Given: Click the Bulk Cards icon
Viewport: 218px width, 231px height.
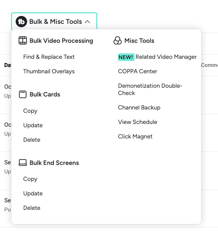Looking at the screenshot, I should point(23,94).
